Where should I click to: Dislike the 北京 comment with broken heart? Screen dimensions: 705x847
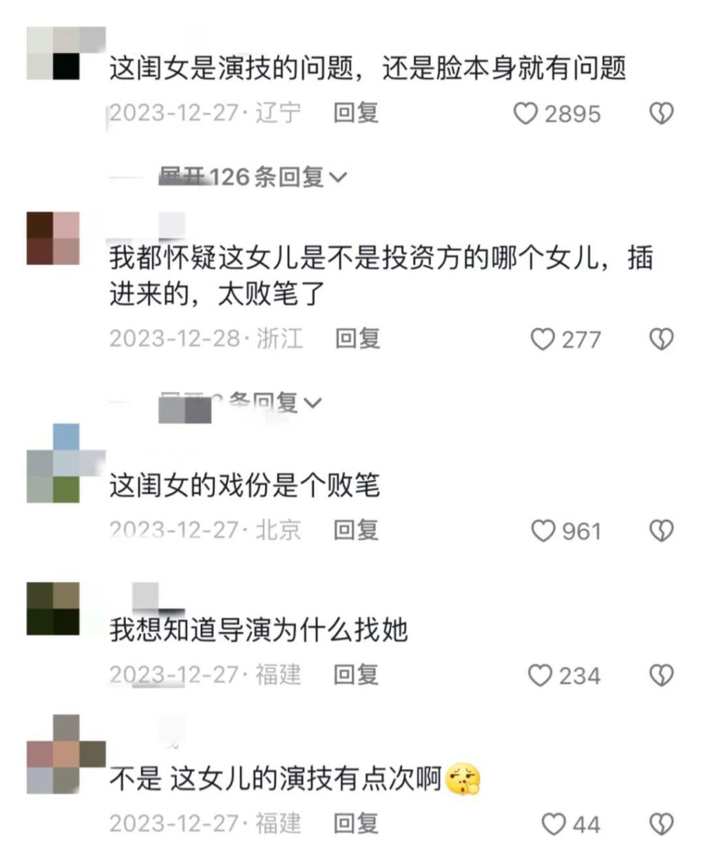pyautogui.click(x=662, y=530)
